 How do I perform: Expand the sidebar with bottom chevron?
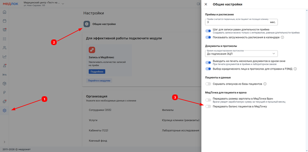pos(5,142)
